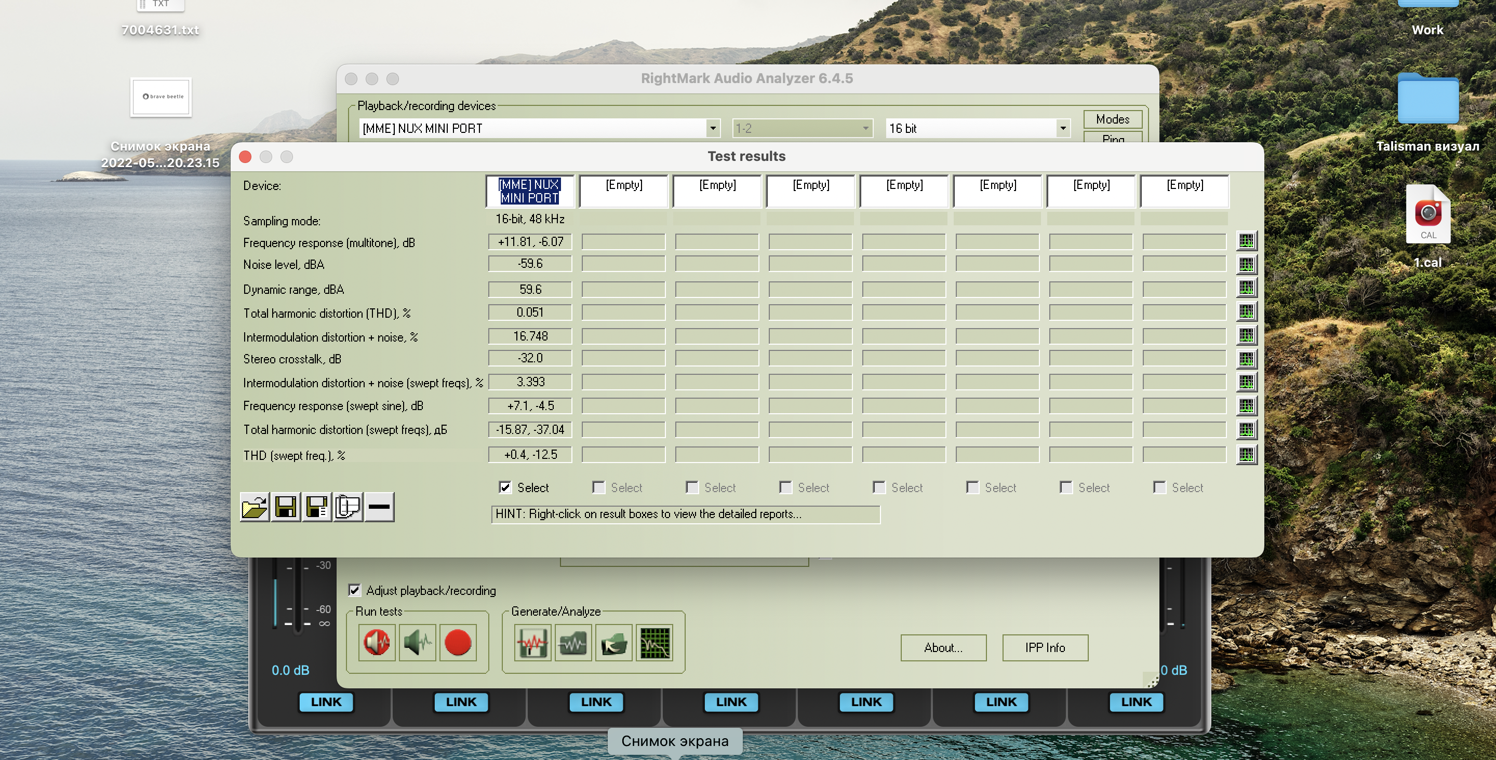Click the THD 0.051 result box

pyautogui.click(x=530, y=313)
